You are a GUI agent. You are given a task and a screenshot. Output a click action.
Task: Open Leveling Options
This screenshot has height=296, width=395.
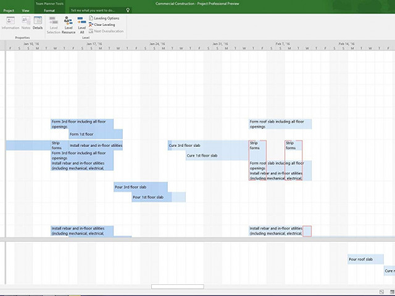(104, 18)
